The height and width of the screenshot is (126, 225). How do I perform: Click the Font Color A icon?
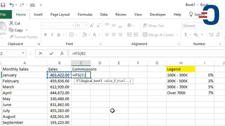coord(95,35)
